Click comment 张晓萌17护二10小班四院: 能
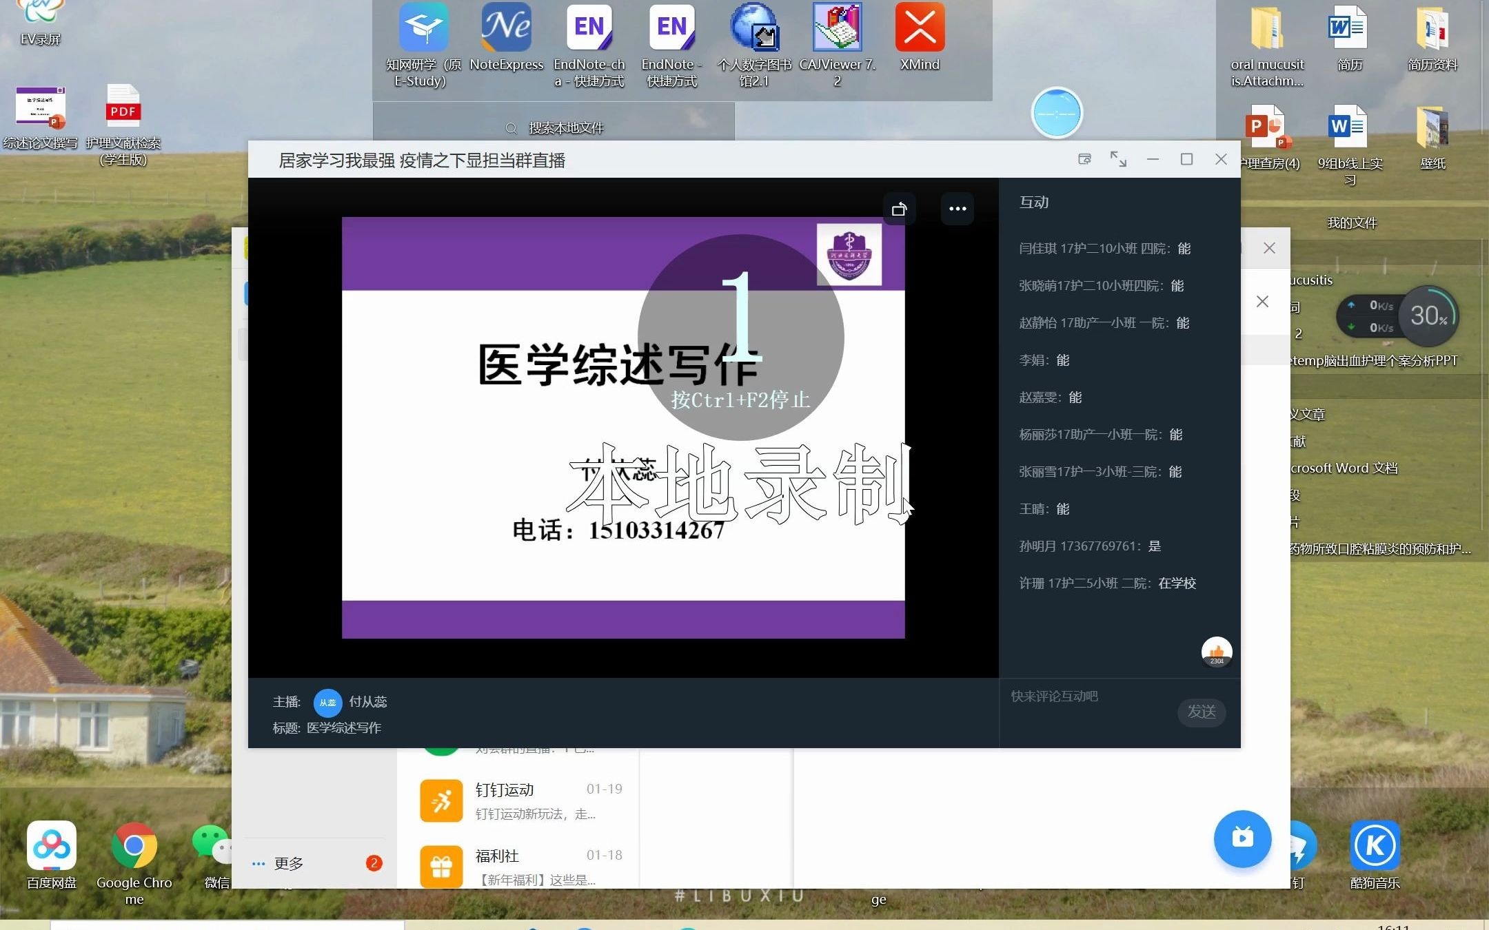 coord(1101,286)
